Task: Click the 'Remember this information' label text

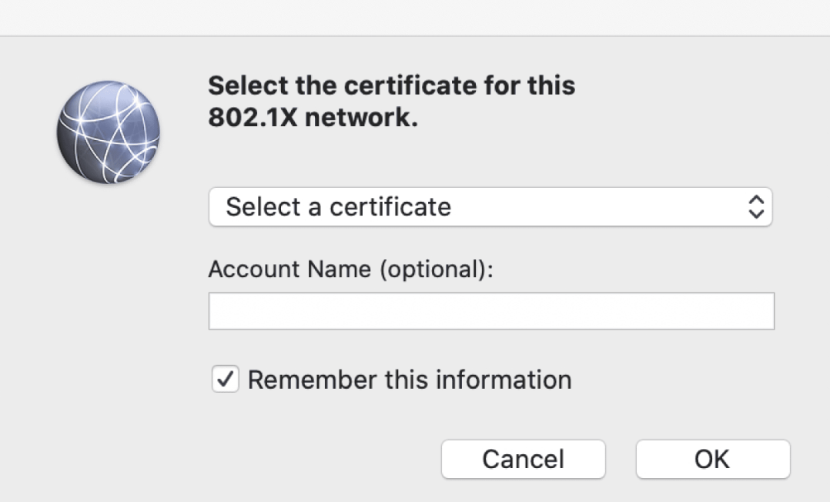Action: tap(410, 380)
